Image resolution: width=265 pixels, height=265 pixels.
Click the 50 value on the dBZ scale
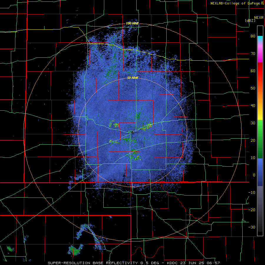[253, 88]
